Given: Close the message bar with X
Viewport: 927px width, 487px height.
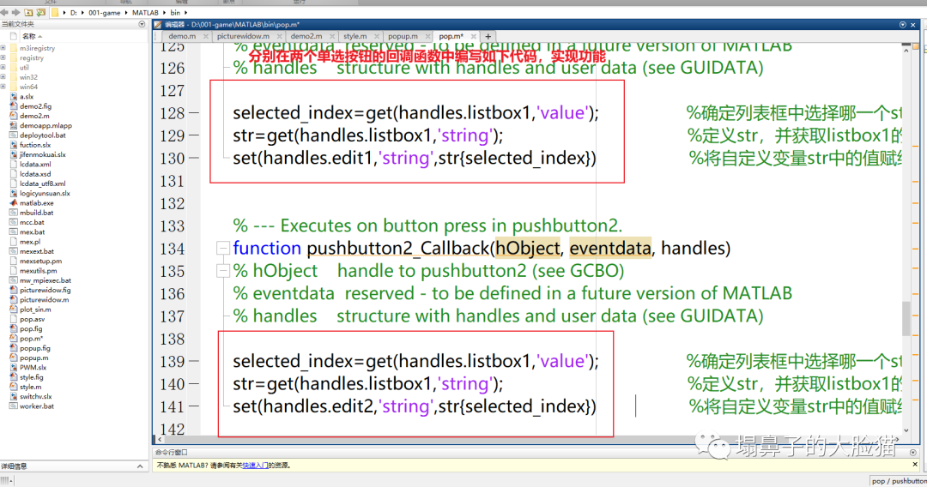Looking at the screenshot, I should (x=915, y=466).
